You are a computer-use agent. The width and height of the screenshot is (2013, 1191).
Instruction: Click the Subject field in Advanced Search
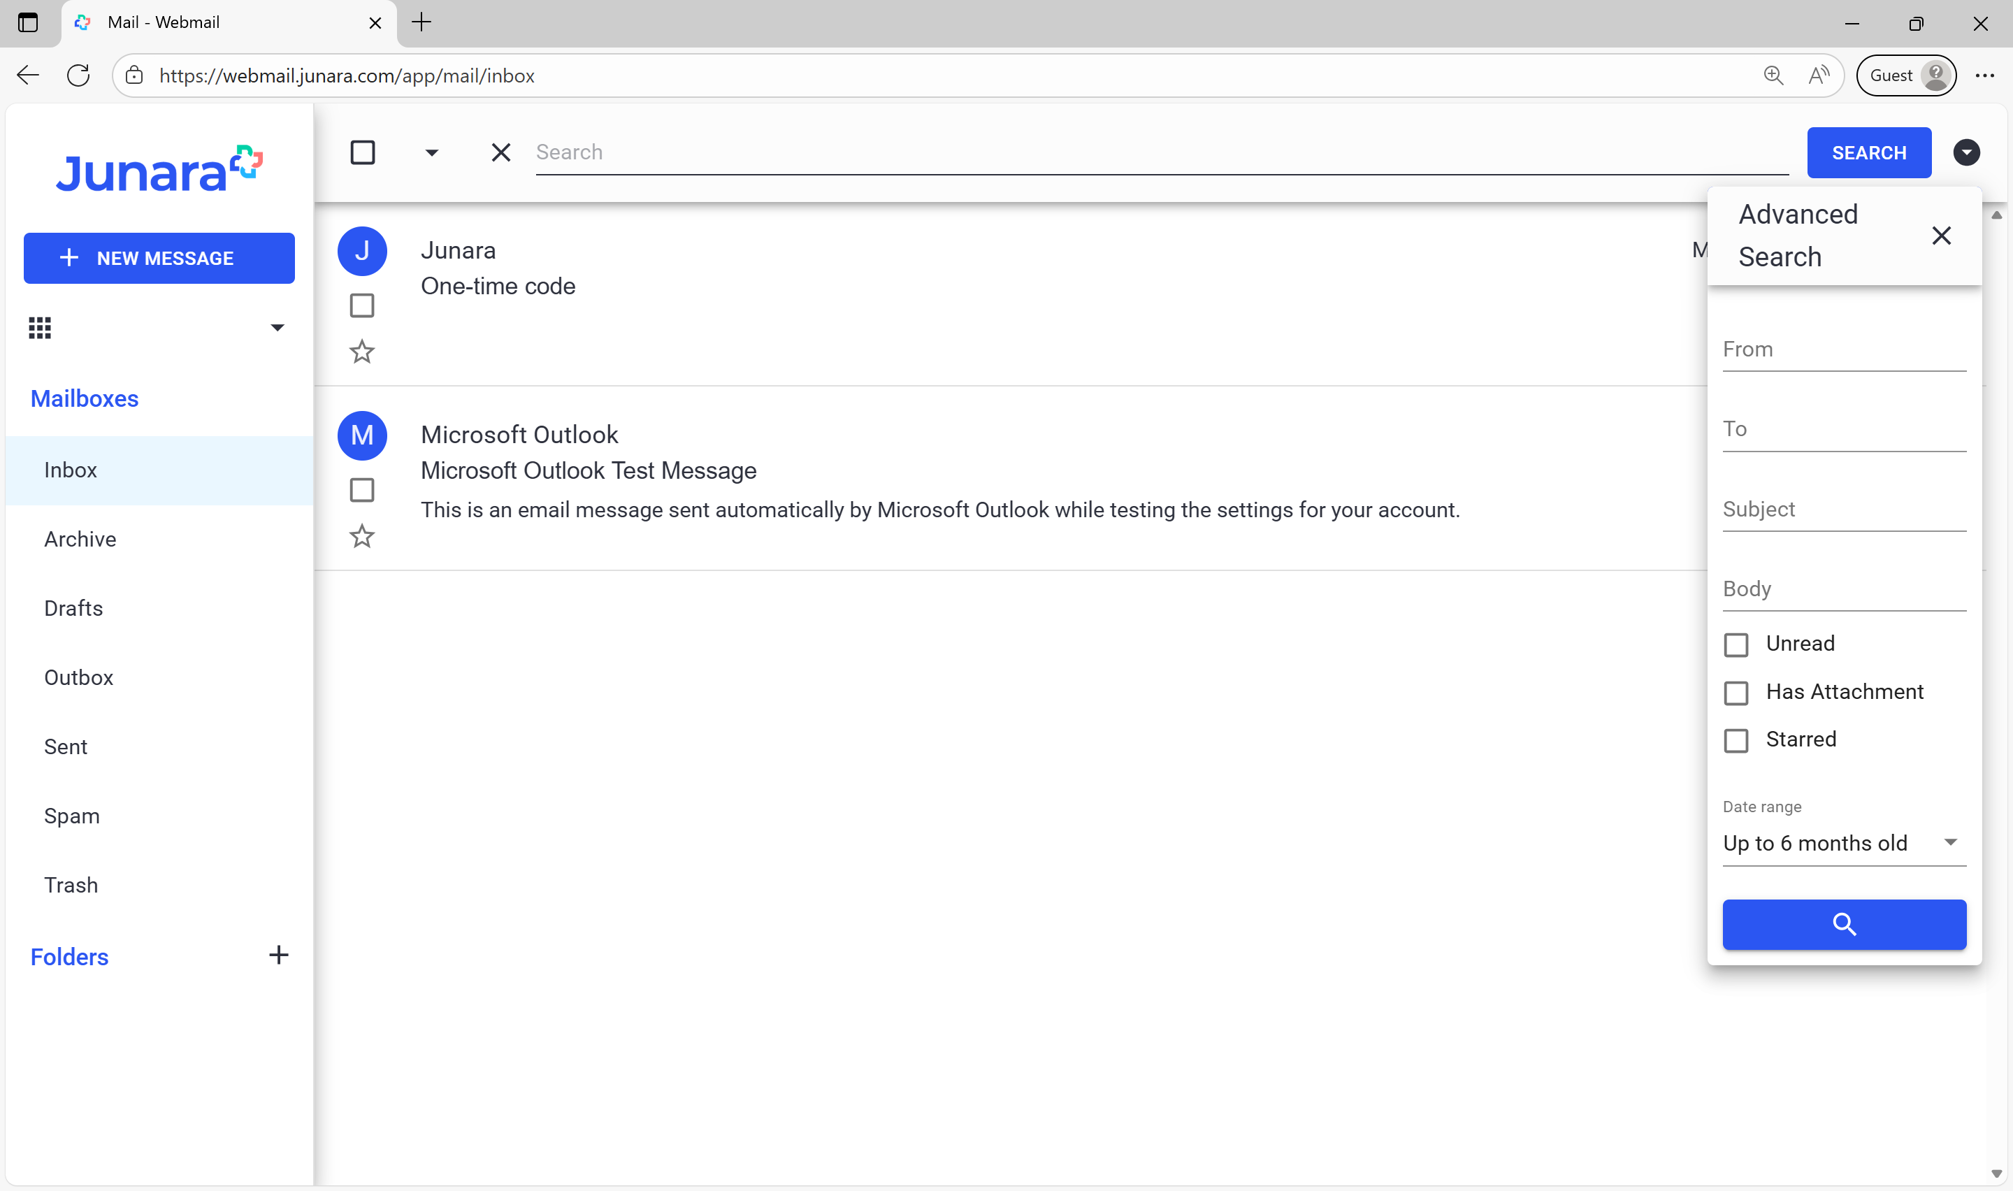tap(1844, 510)
